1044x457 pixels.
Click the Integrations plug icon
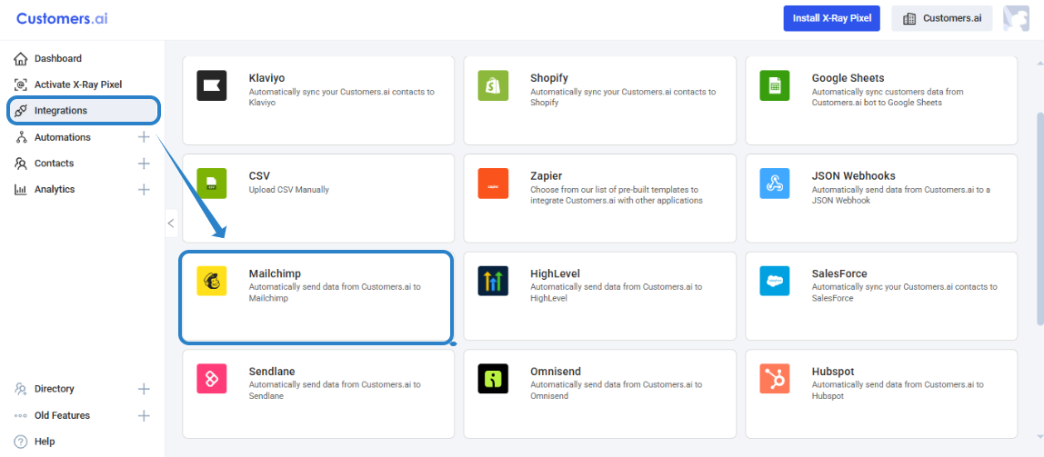(x=21, y=111)
